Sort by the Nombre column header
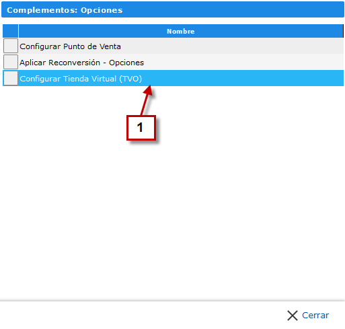 click(181, 31)
